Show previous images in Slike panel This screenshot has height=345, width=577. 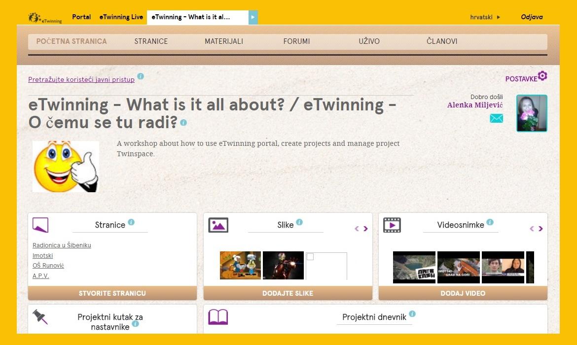[357, 229]
